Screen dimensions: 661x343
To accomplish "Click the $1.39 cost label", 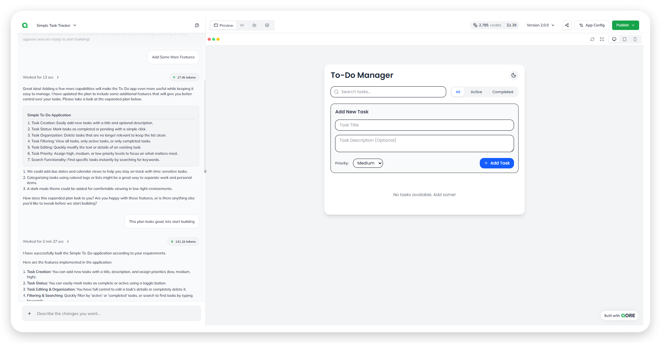I will click(x=511, y=25).
